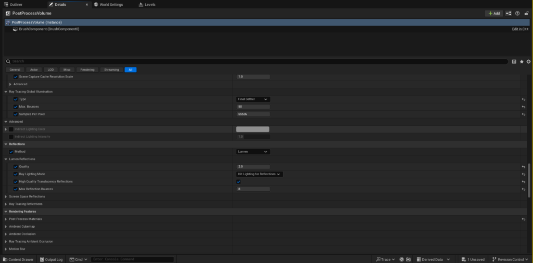Open the Revision Control dropdown
This screenshot has width=533, height=263.
(510, 259)
